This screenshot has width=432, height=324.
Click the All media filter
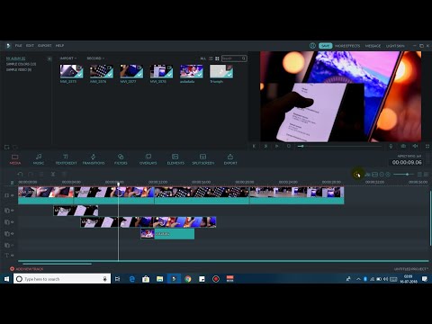203,58
